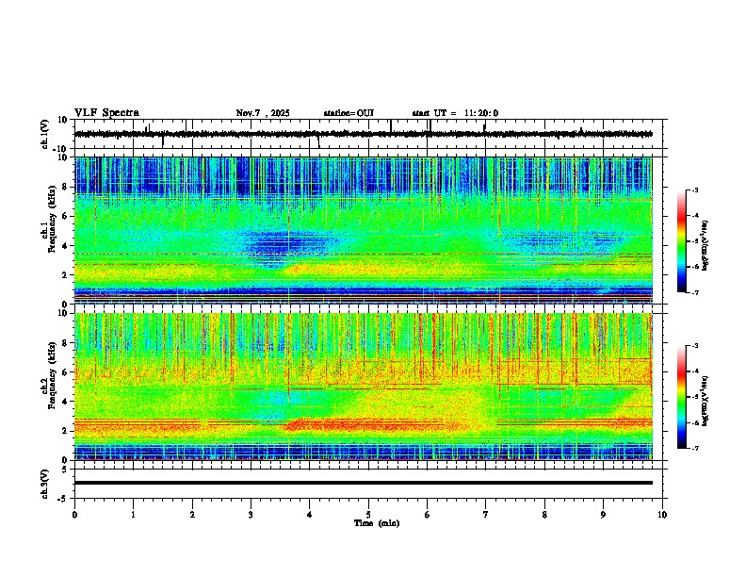Click tick label "9" on the Time axis
Image resolution: width=746 pixels, height=577 pixels.
pyautogui.click(x=603, y=515)
